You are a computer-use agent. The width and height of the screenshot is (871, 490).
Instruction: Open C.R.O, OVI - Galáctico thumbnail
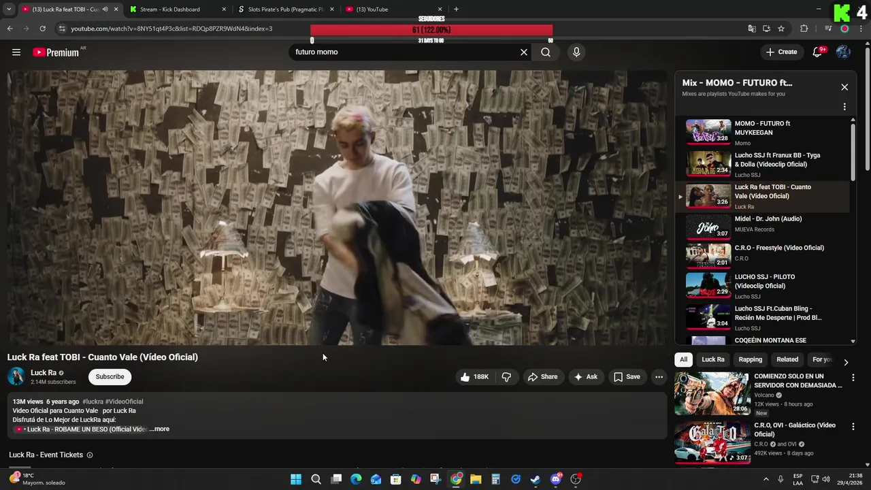click(712, 442)
